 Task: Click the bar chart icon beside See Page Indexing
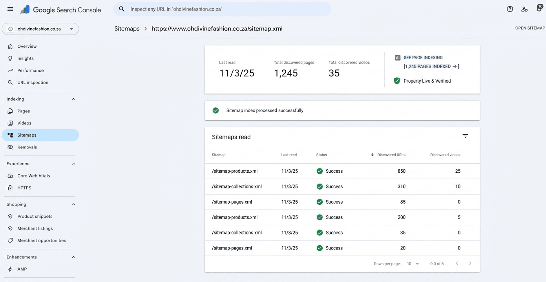397,58
